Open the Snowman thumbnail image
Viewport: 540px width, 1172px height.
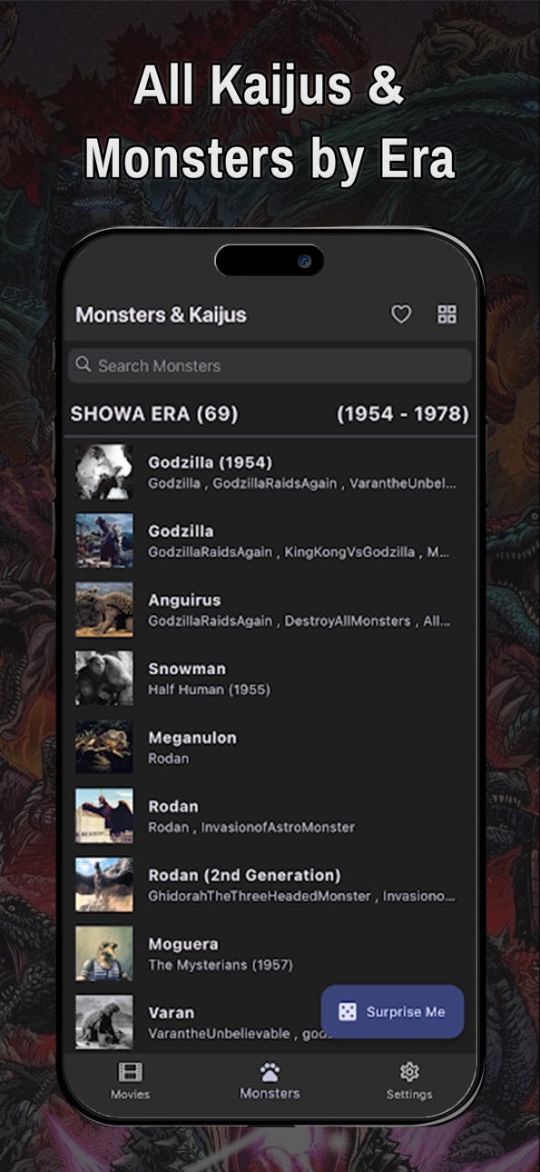104,679
